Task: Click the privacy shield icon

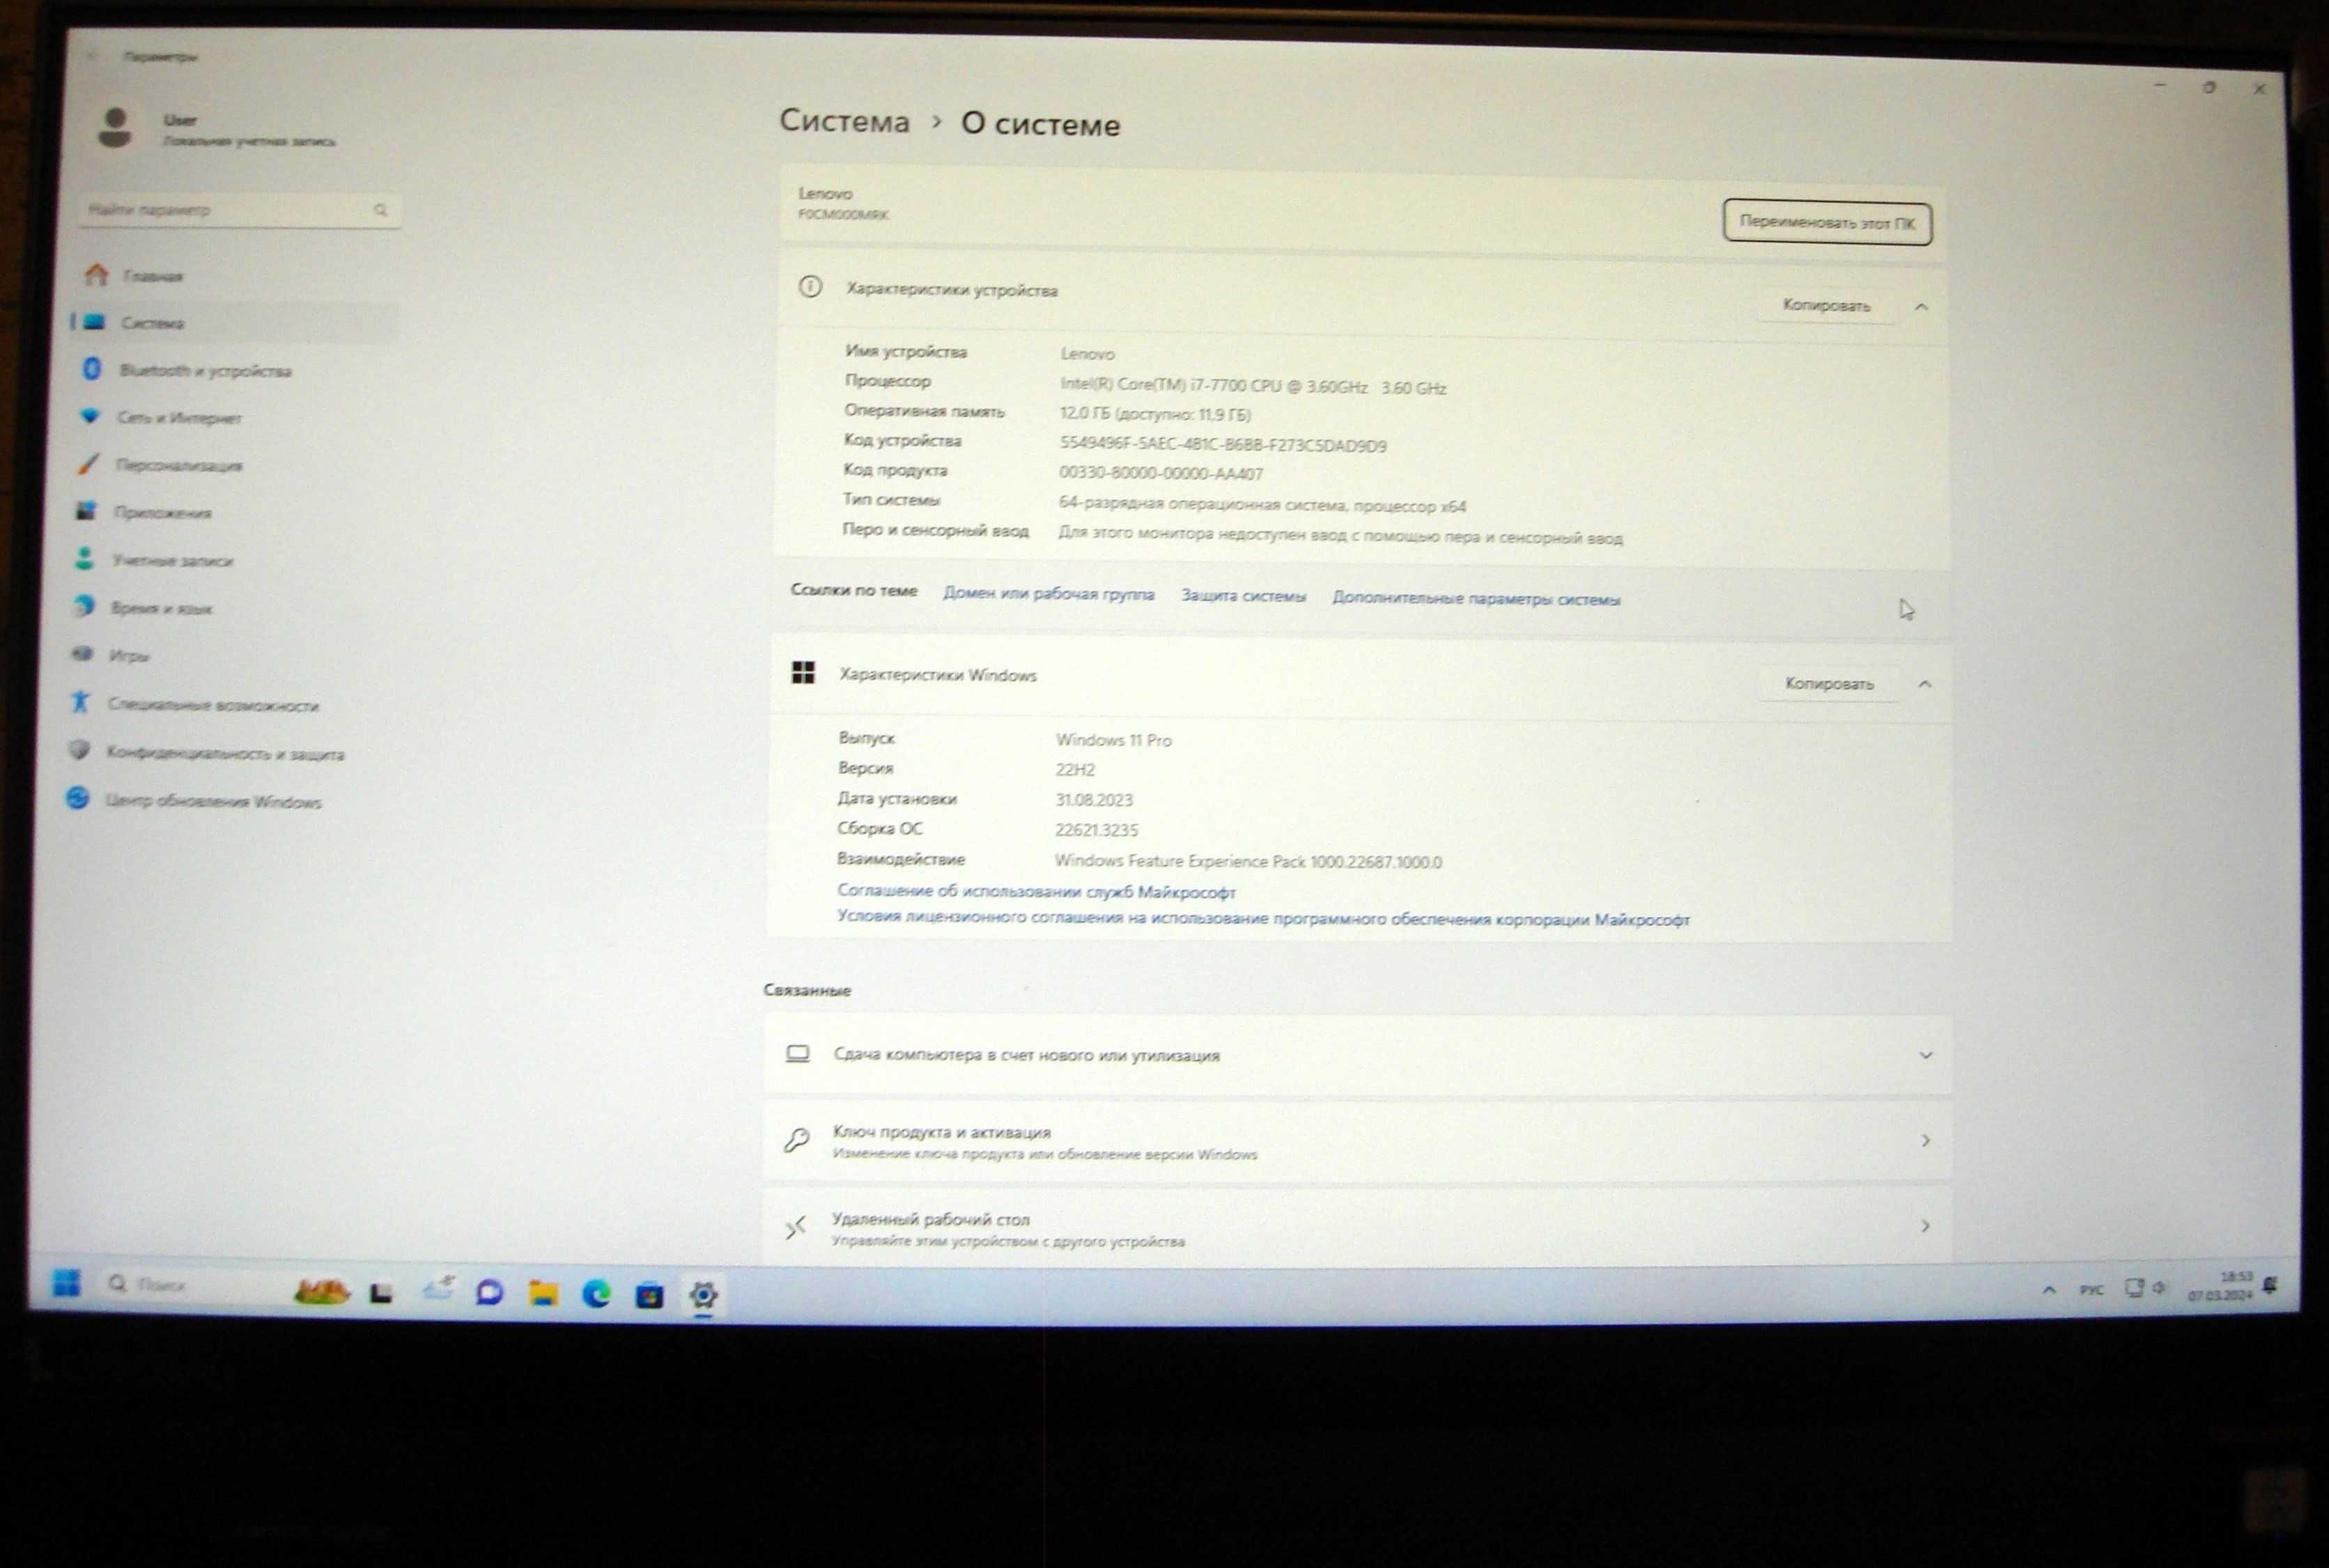Action: click(x=79, y=750)
